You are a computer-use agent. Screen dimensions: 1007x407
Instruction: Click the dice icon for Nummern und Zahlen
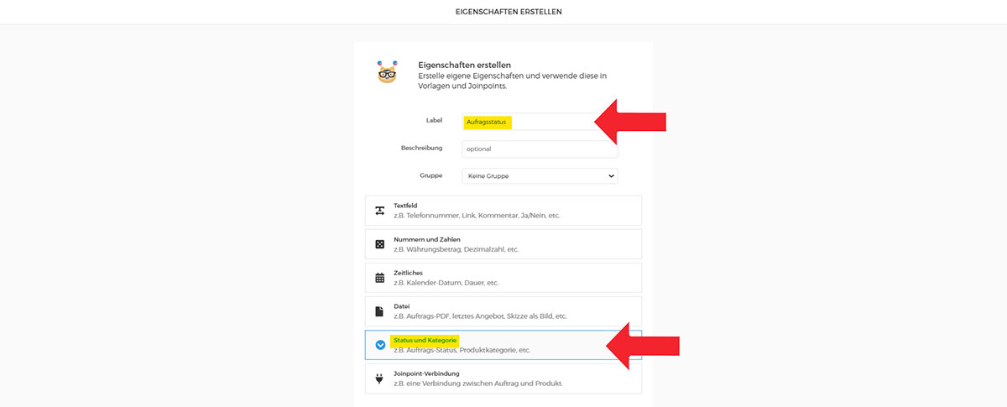379,244
